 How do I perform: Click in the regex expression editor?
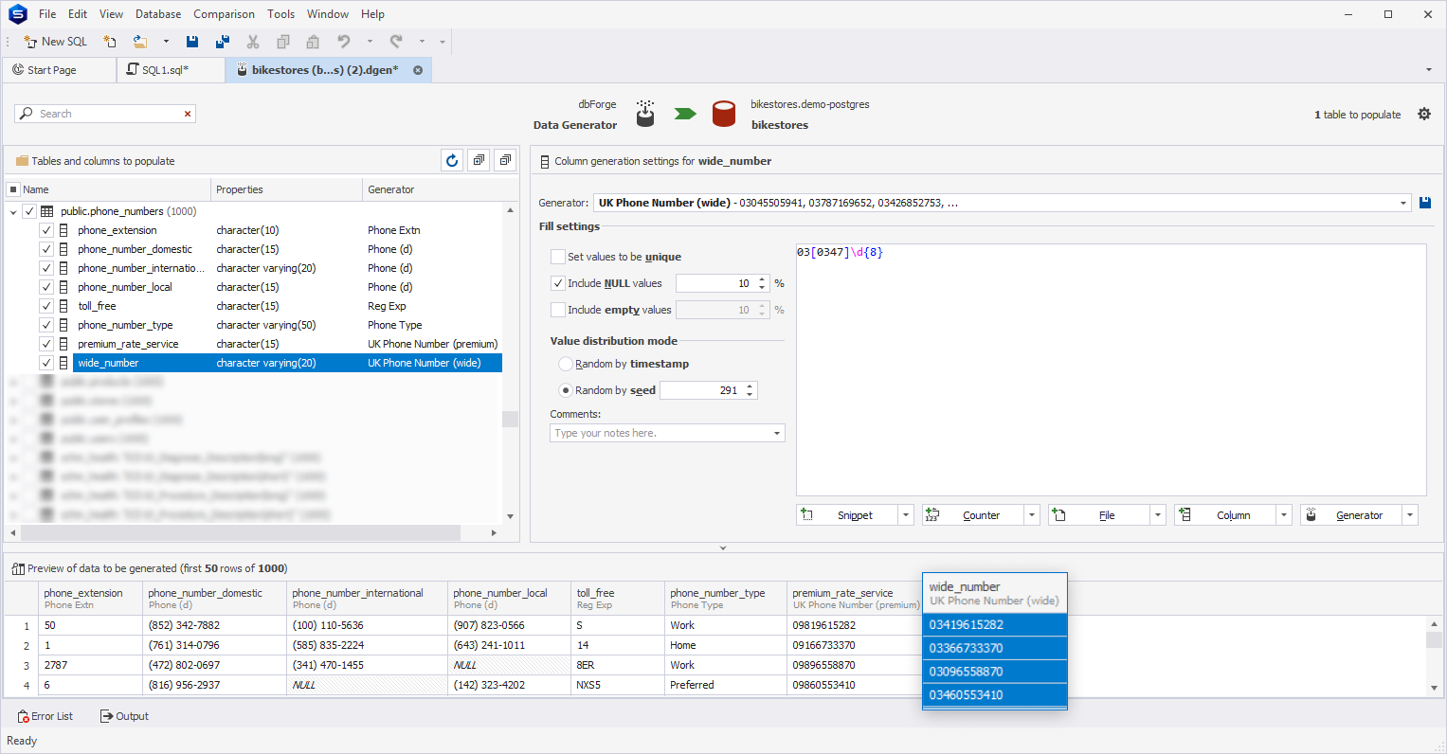(1111, 369)
